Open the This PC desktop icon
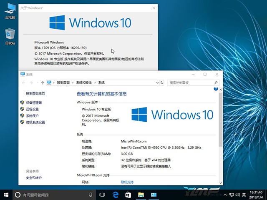The height and width of the screenshot is (200, 267). click(10, 11)
